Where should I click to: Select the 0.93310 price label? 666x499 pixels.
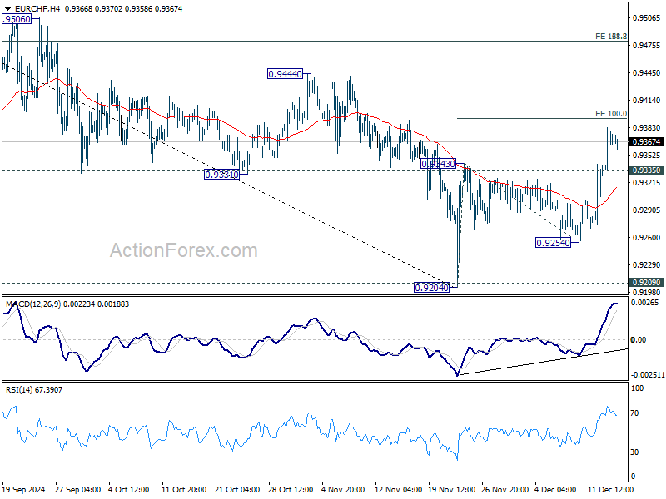click(221, 175)
